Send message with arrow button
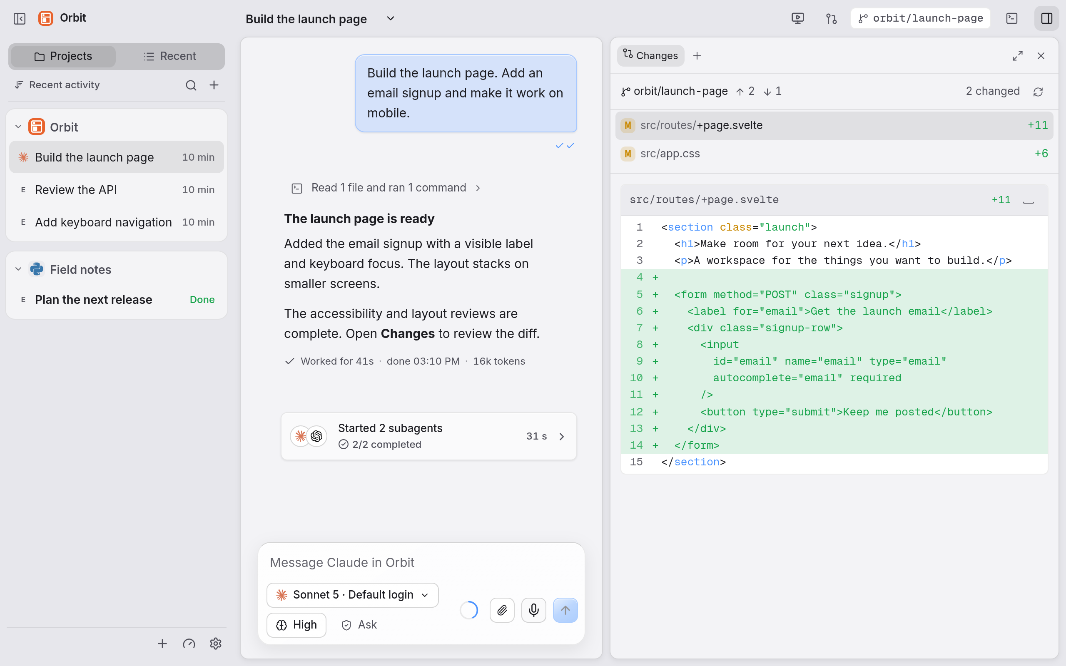1066x666 pixels. [x=565, y=610]
